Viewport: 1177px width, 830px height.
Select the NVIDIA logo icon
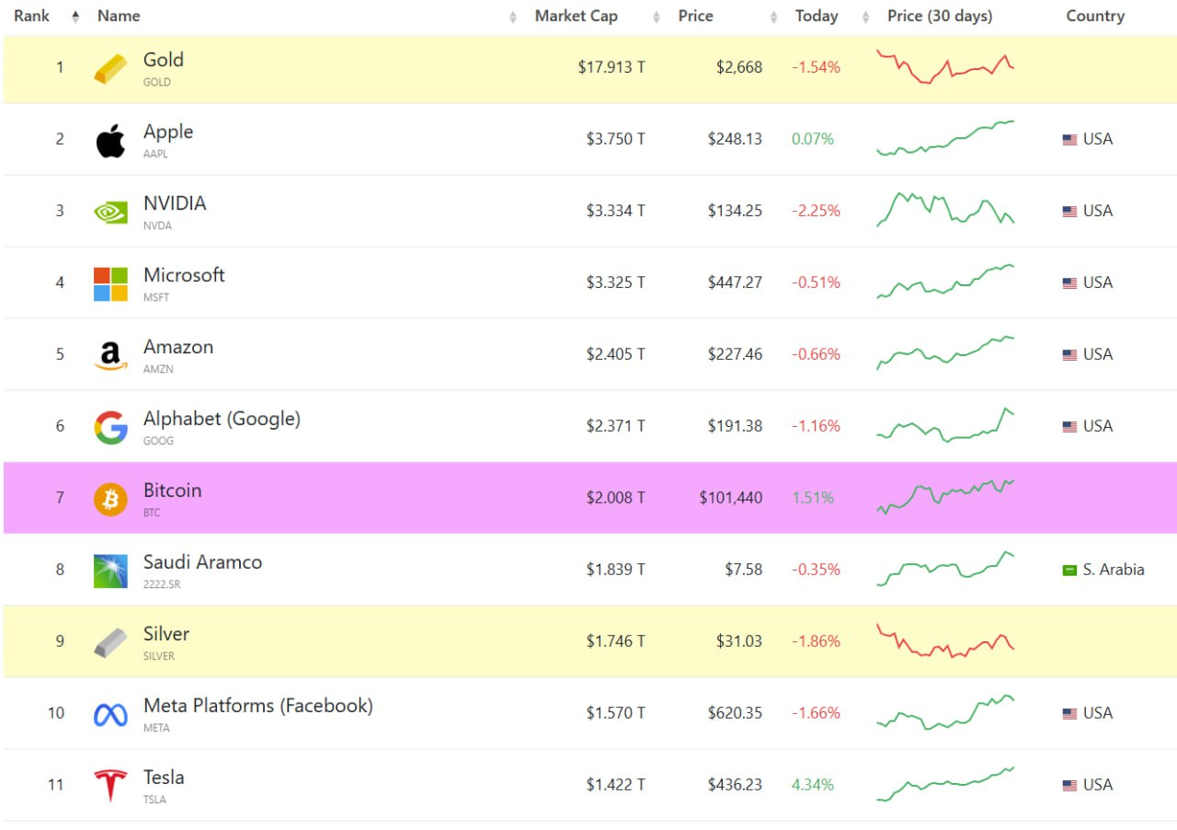pyautogui.click(x=110, y=213)
